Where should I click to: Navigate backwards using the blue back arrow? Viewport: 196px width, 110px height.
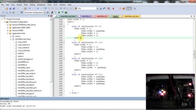(38, 9)
